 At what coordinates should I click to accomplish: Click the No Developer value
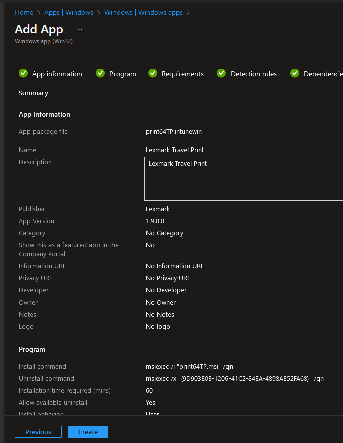click(x=166, y=290)
